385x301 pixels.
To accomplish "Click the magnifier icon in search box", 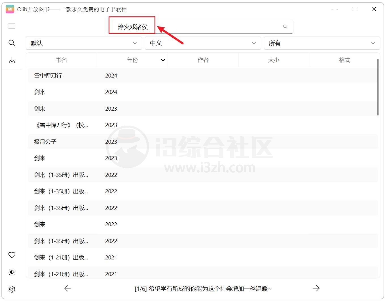I will tap(285, 27).
